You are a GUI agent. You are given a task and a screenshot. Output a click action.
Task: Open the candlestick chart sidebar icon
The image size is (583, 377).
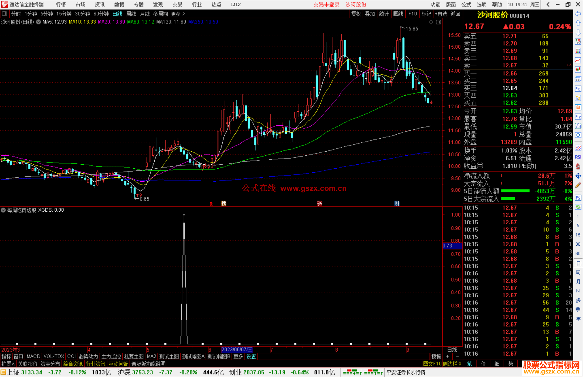[578, 70]
